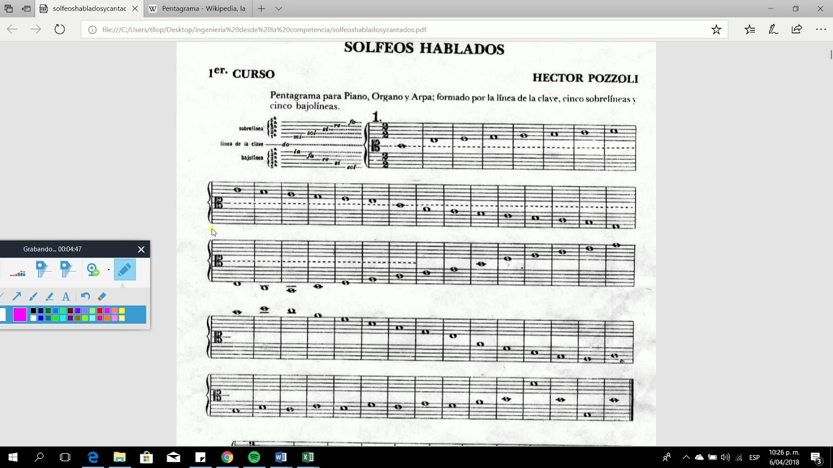833x468 pixels.
Task: Show hidden system tray icons
Action: [686, 457]
